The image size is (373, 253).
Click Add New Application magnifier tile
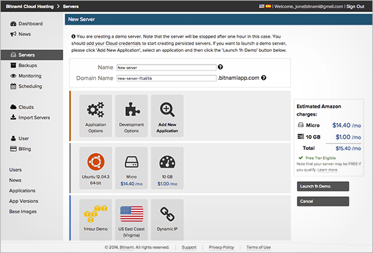pos(167,116)
